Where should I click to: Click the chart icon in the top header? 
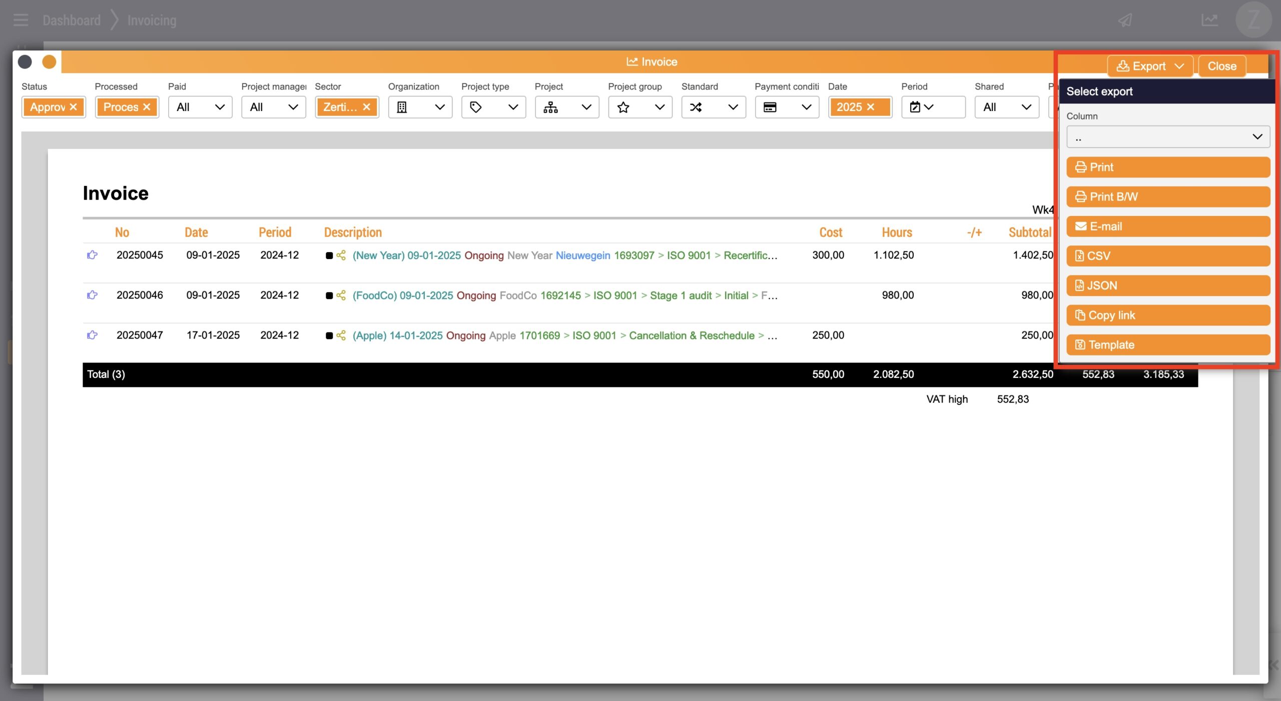[x=1209, y=20]
